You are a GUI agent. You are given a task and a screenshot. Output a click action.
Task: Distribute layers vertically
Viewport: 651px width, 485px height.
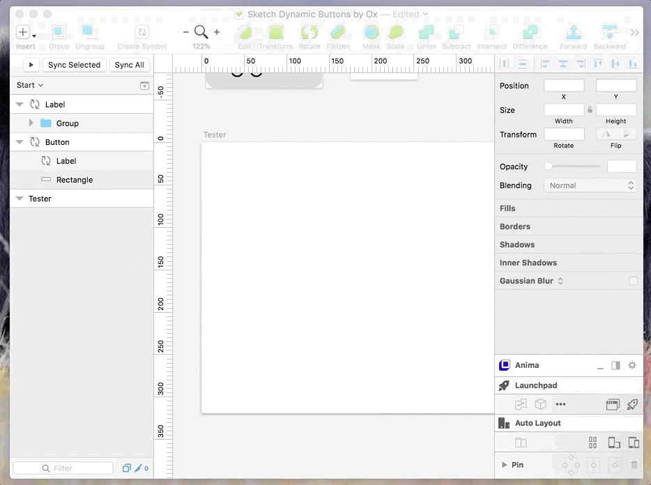[x=522, y=63]
